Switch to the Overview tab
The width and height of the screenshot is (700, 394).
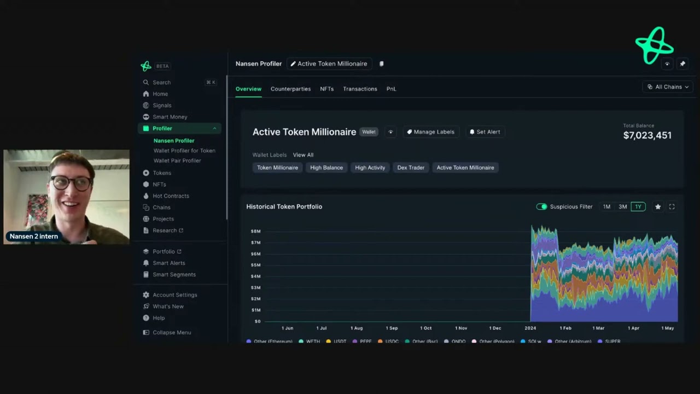248,89
